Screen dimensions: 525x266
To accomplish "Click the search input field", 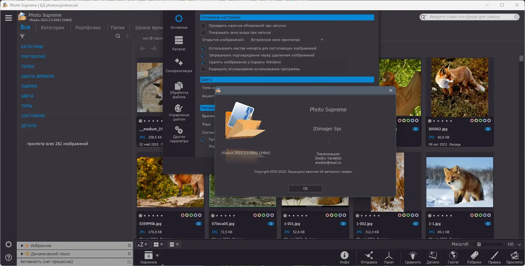I will tap(470, 17).
